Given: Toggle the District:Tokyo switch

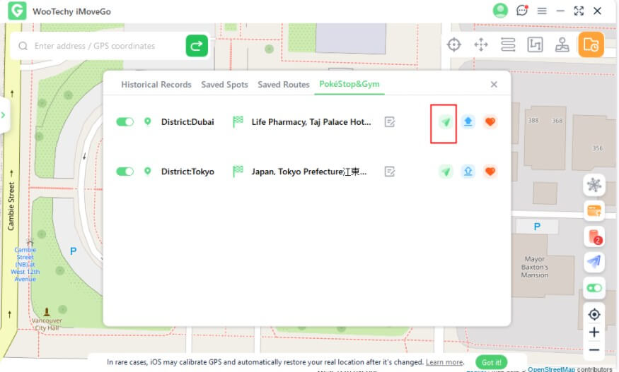Looking at the screenshot, I should (x=125, y=172).
